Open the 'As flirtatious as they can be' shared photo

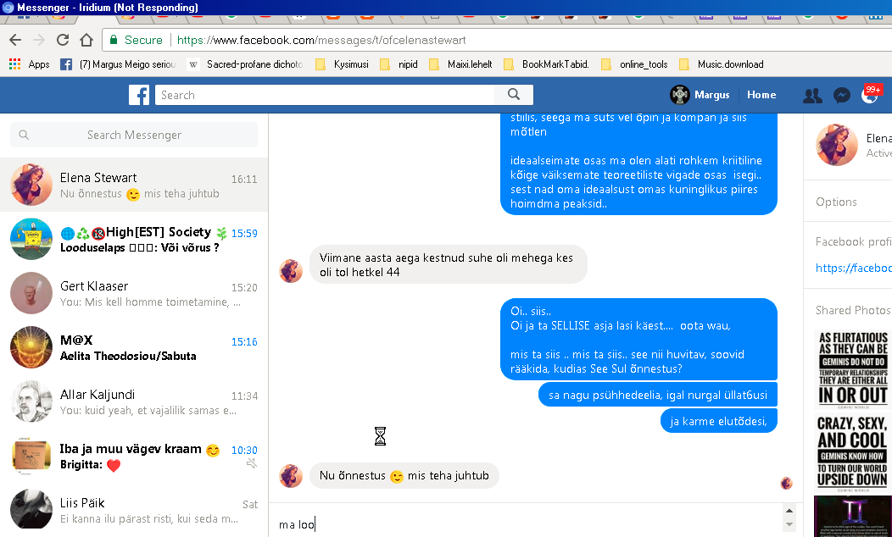pyautogui.click(x=853, y=369)
